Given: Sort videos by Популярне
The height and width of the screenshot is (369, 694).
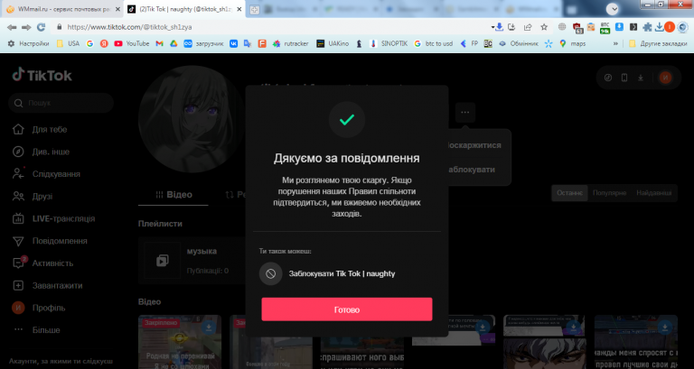Looking at the screenshot, I should coord(609,193).
